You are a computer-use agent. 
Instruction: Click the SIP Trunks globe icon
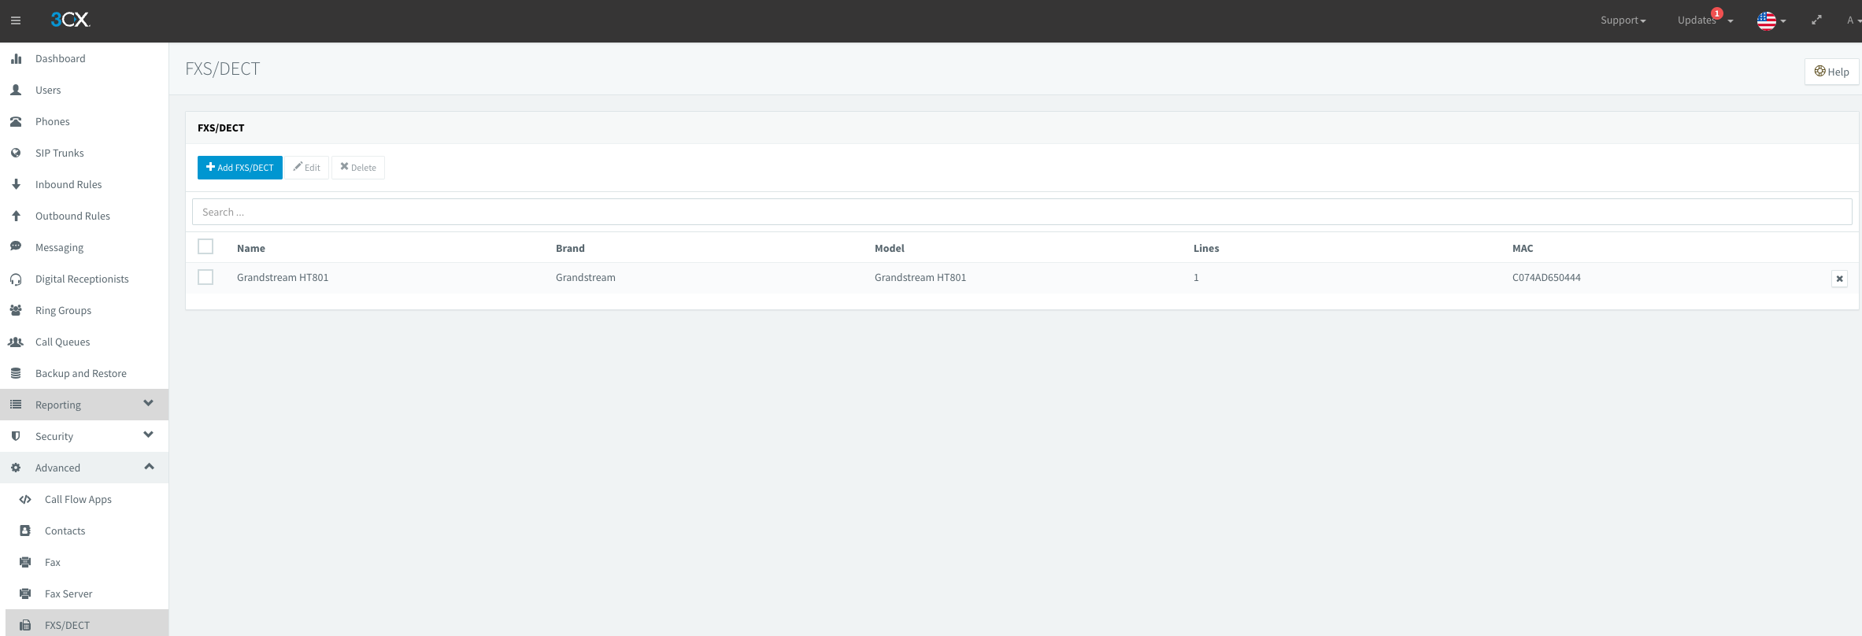pyautogui.click(x=16, y=153)
